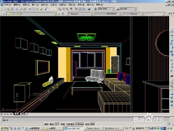Image resolution: width=174 pixels, height=131 pixels.
Task: Open Plot Preview icon
Action: (x=21, y=9)
